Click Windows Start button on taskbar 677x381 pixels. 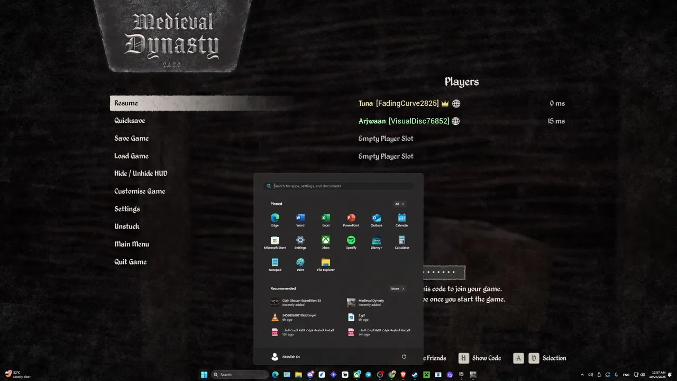pos(204,375)
